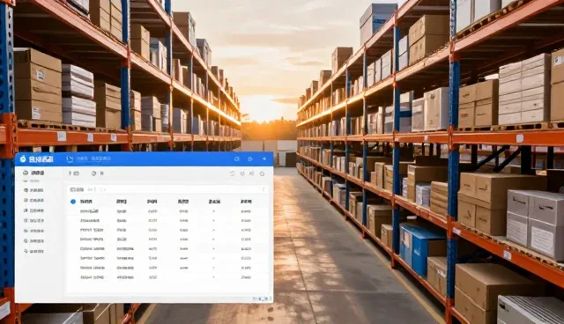Click the round clock-like icon in the toolbar
Screen dimensions: 564x324
94,173
